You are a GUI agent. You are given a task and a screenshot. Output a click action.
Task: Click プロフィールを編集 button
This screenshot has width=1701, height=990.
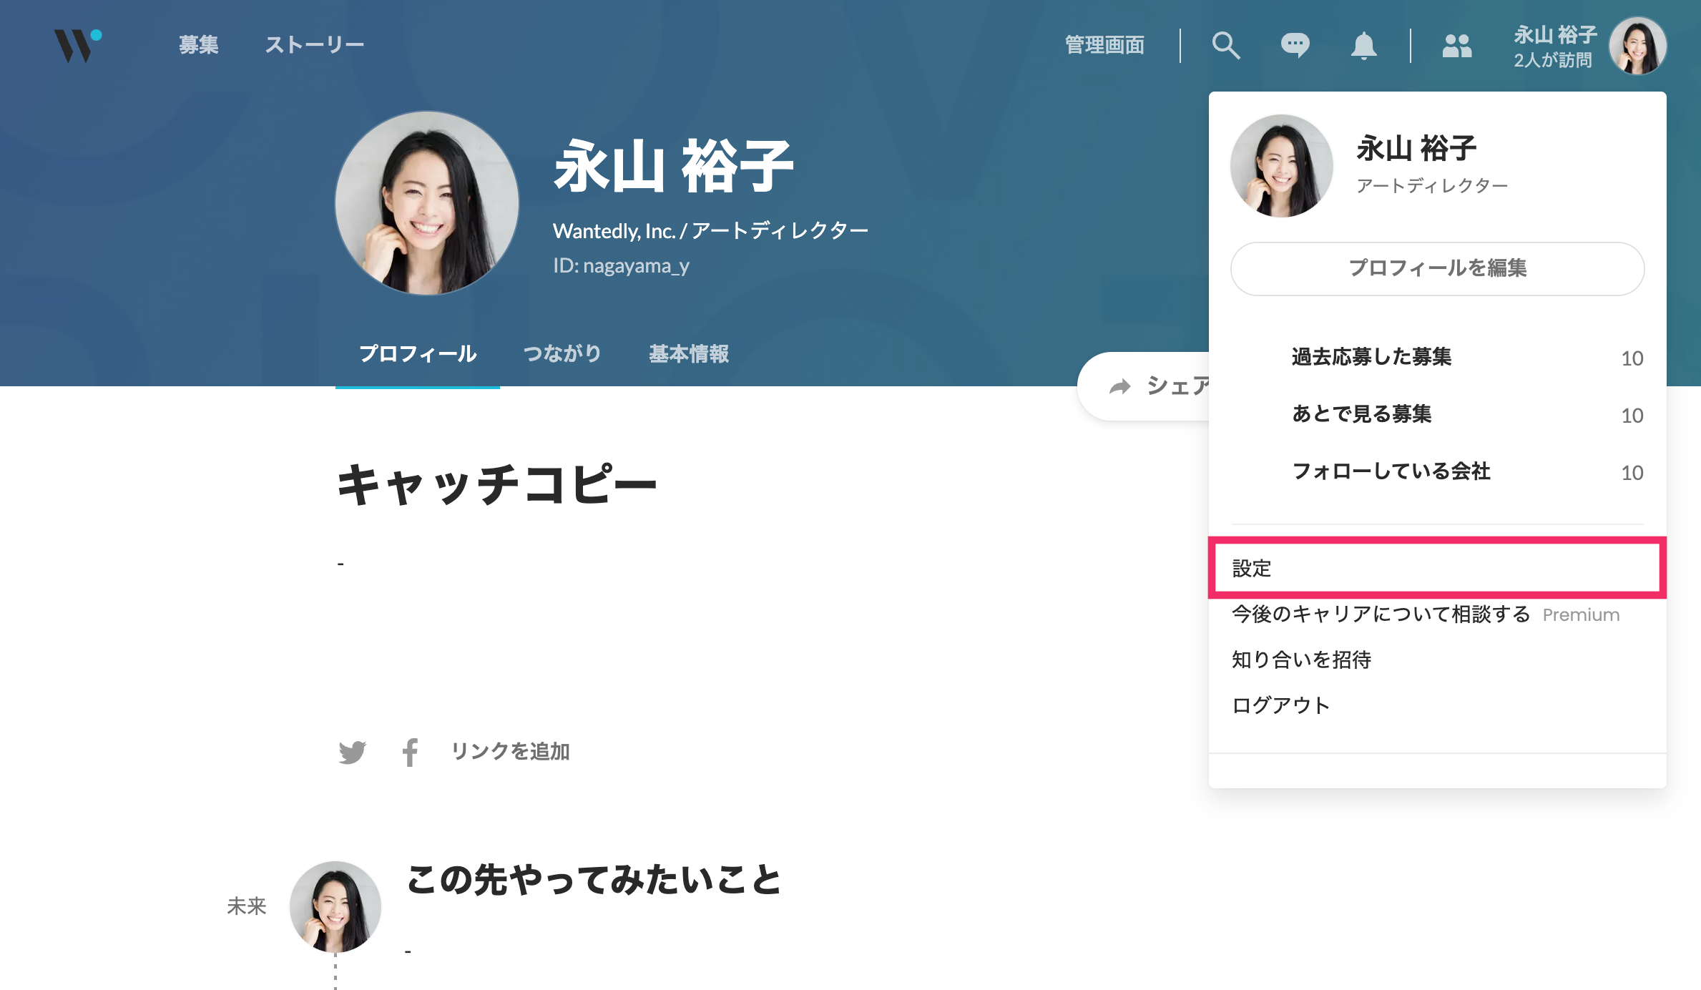1437,268
